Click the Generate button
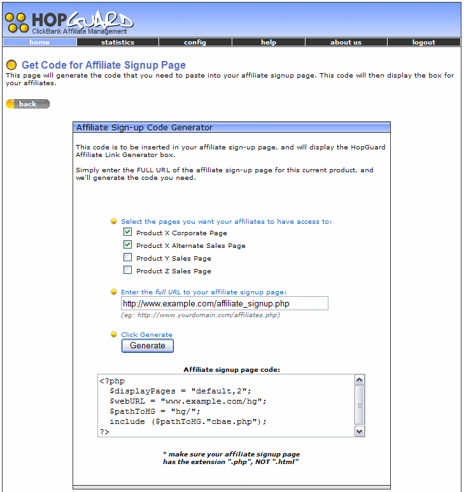Viewport: 464px width, 492px height. tap(148, 346)
